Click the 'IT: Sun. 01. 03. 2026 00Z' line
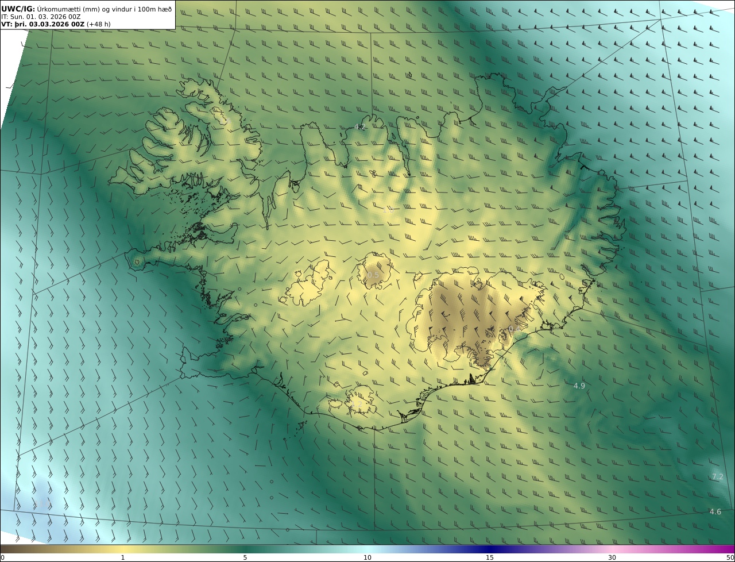The height and width of the screenshot is (562, 735). click(x=41, y=17)
